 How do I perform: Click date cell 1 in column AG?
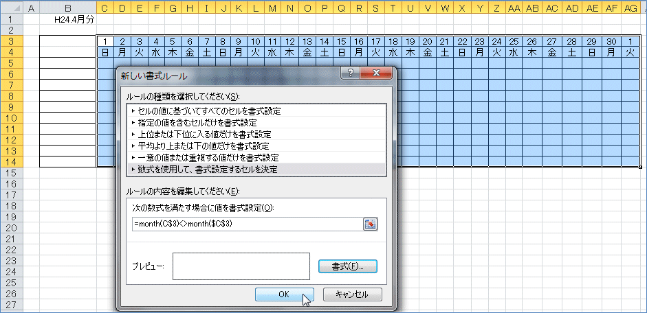pos(630,41)
